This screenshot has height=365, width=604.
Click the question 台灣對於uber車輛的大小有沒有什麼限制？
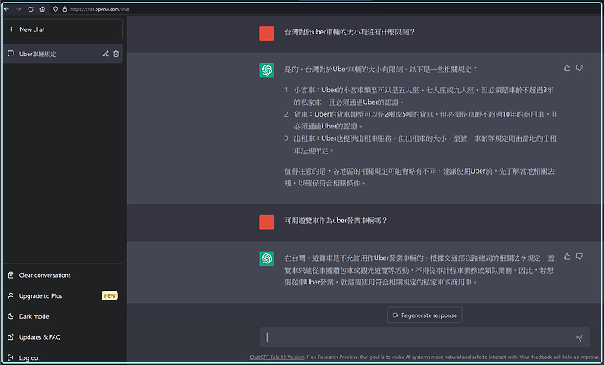[349, 32]
